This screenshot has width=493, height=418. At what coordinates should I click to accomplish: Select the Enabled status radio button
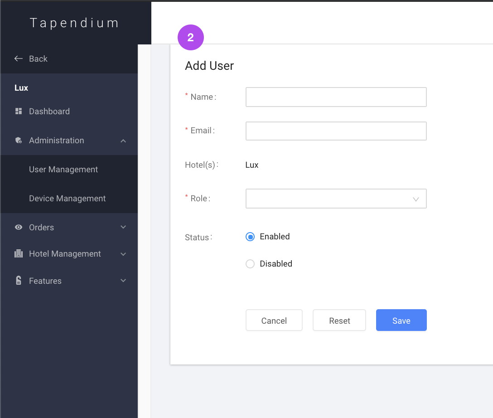[x=250, y=236]
